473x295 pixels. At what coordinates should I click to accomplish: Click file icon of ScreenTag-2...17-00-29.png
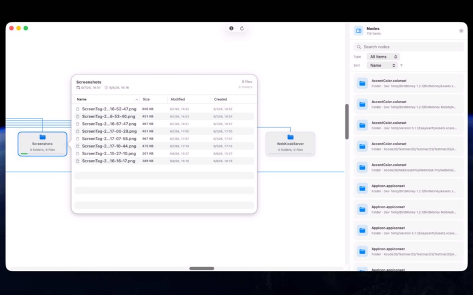click(78, 131)
